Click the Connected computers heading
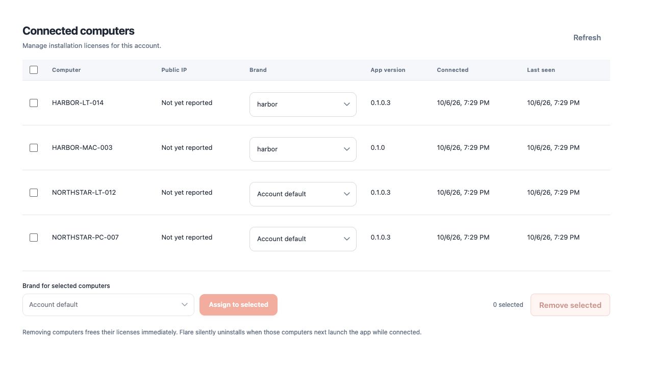653x367 pixels. tap(79, 31)
